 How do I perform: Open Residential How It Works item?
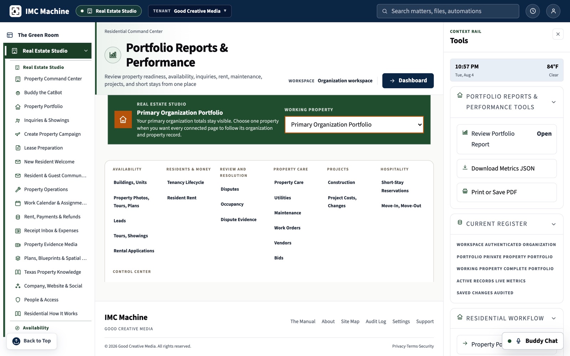coord(51,314)
